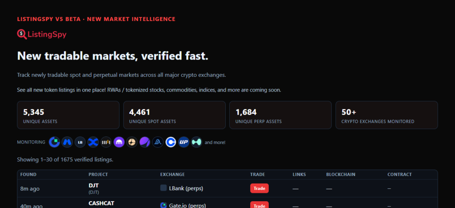
Task: Click the Gate.io icon in CASHCAT row
Action: pyautogui.click(x=164, y=205)
